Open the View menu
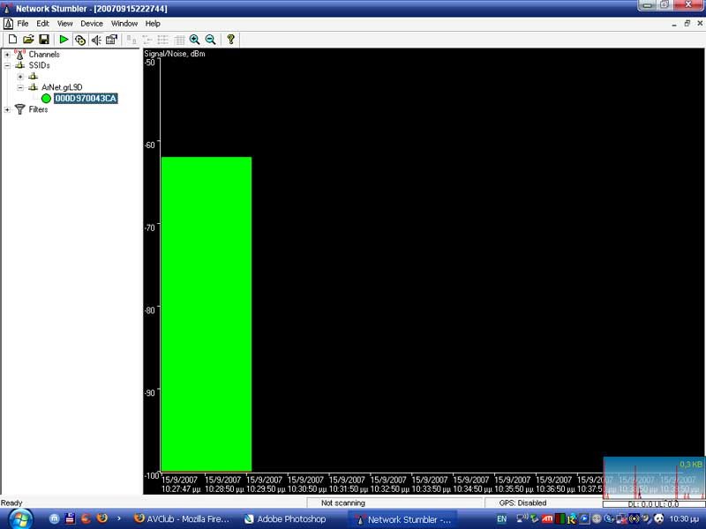Screen dimensions: 706x529 pyautogui.click(x=65, y=24)
